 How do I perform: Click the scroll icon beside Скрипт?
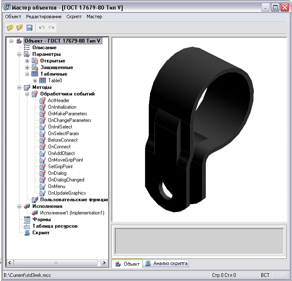click(x=27, y=233)
